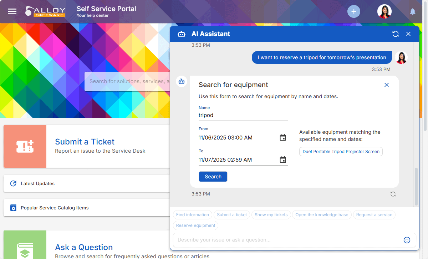Click the plus create-new button in header
Screen dimensions: 428x259
click(x=353, y=11)
